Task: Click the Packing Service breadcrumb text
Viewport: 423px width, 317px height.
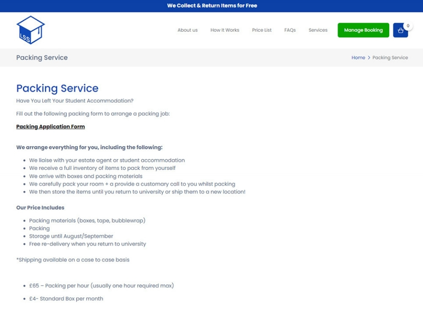Action: click(x=390, y=57)
